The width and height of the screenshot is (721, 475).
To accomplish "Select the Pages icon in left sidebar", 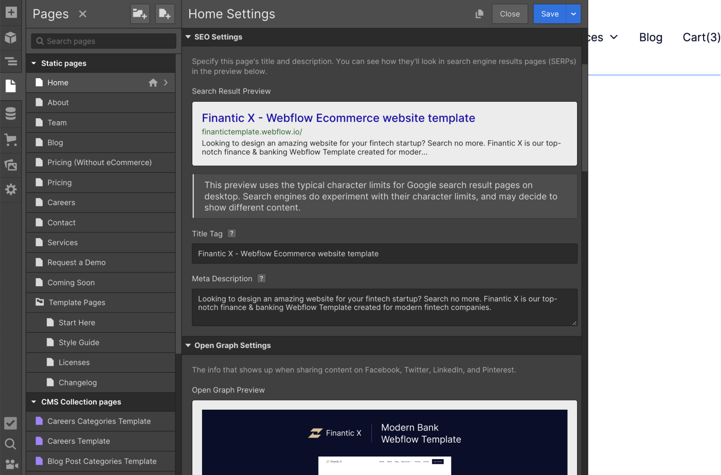I will (x=11, y=86).
